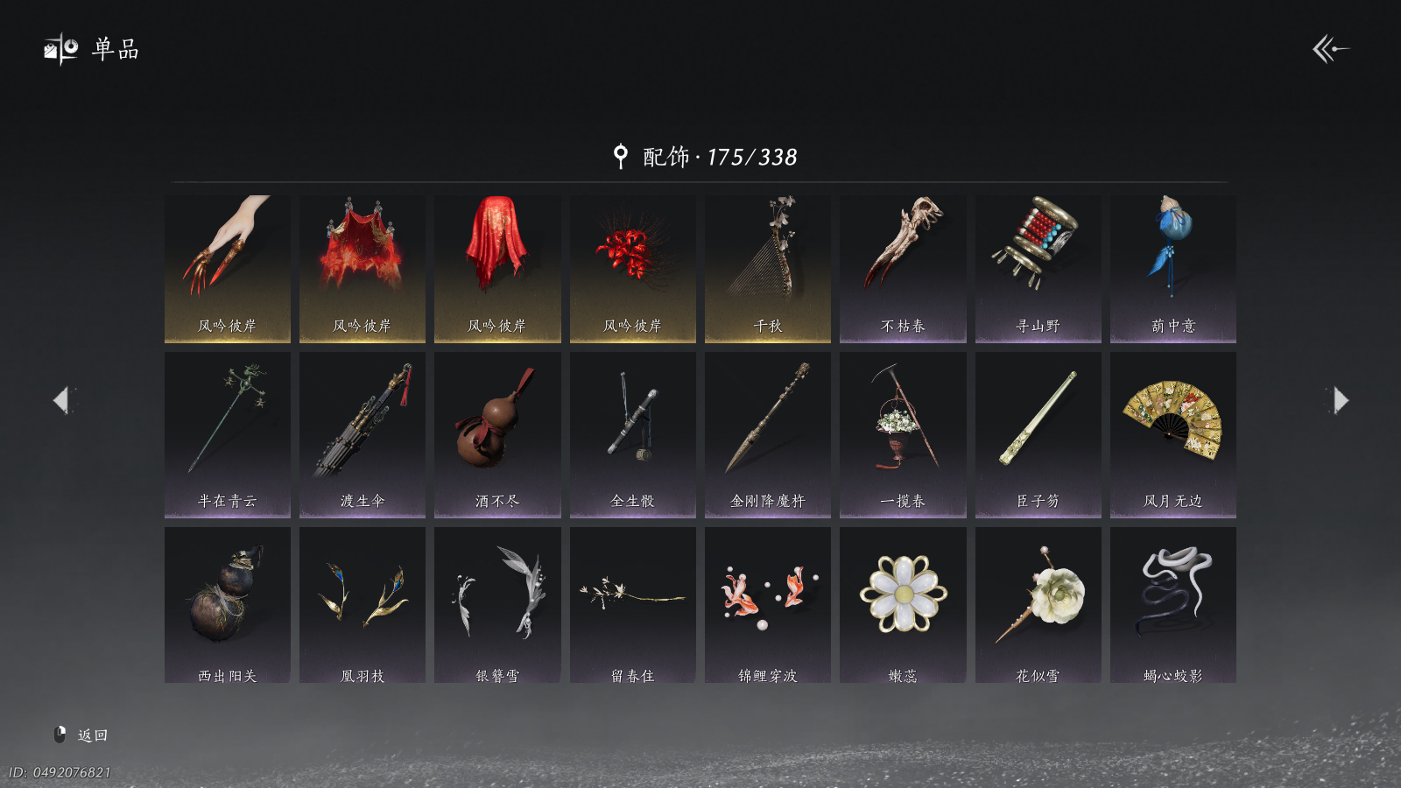Select the 酒不尽 gourd accessory

497,435
